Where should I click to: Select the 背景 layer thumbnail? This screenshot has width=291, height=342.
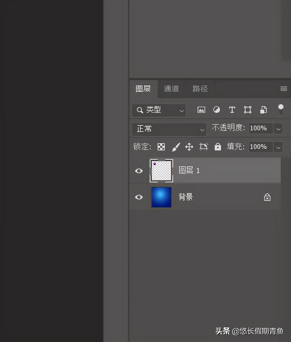tap(161, 197)
